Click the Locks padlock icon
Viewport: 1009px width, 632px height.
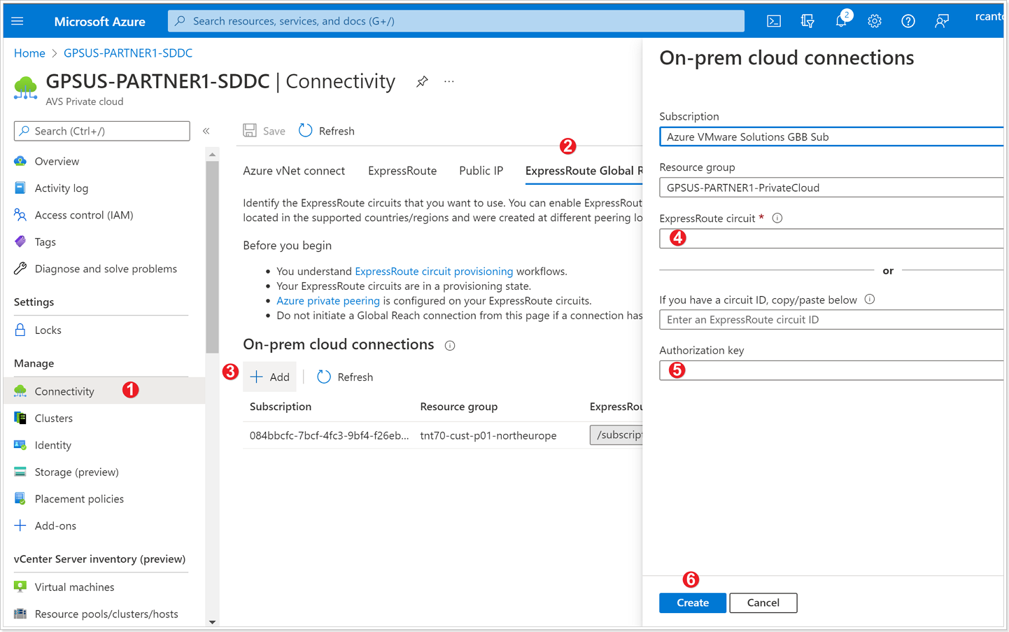tap(20, 330)
